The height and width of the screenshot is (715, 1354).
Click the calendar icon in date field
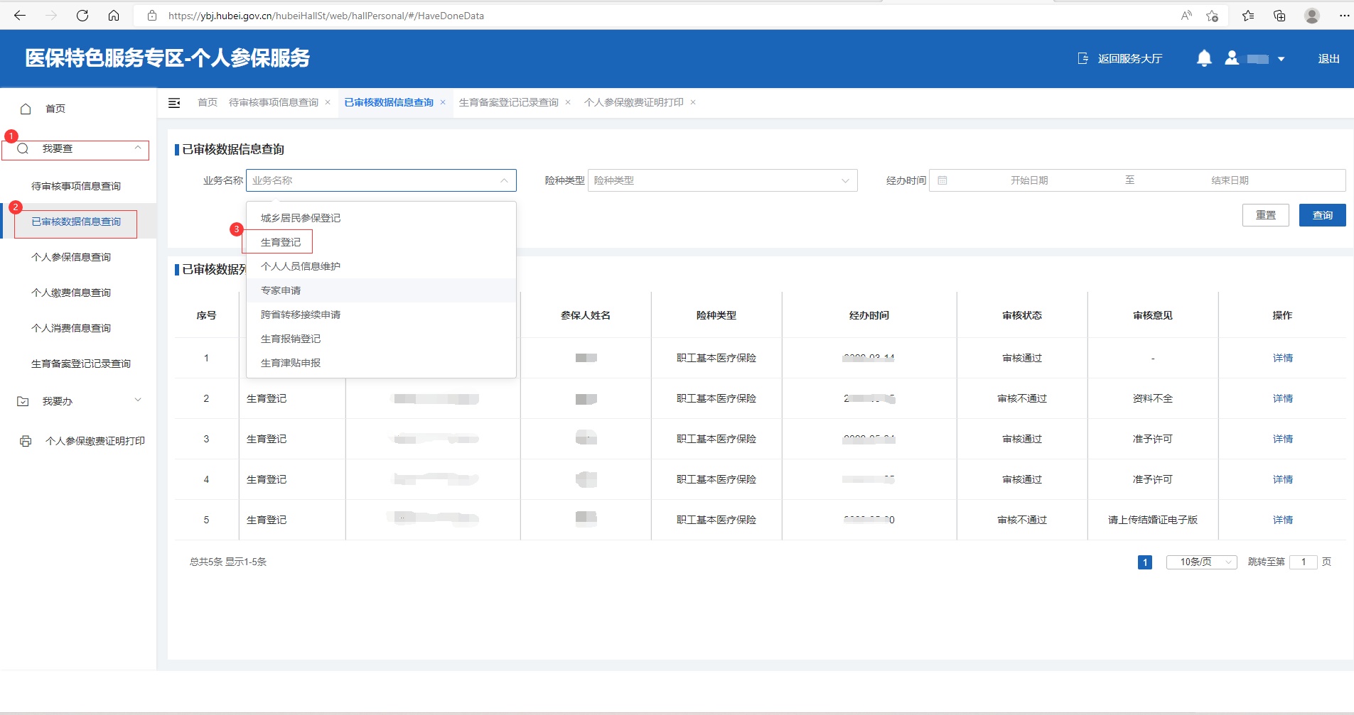tap(942, 180)
